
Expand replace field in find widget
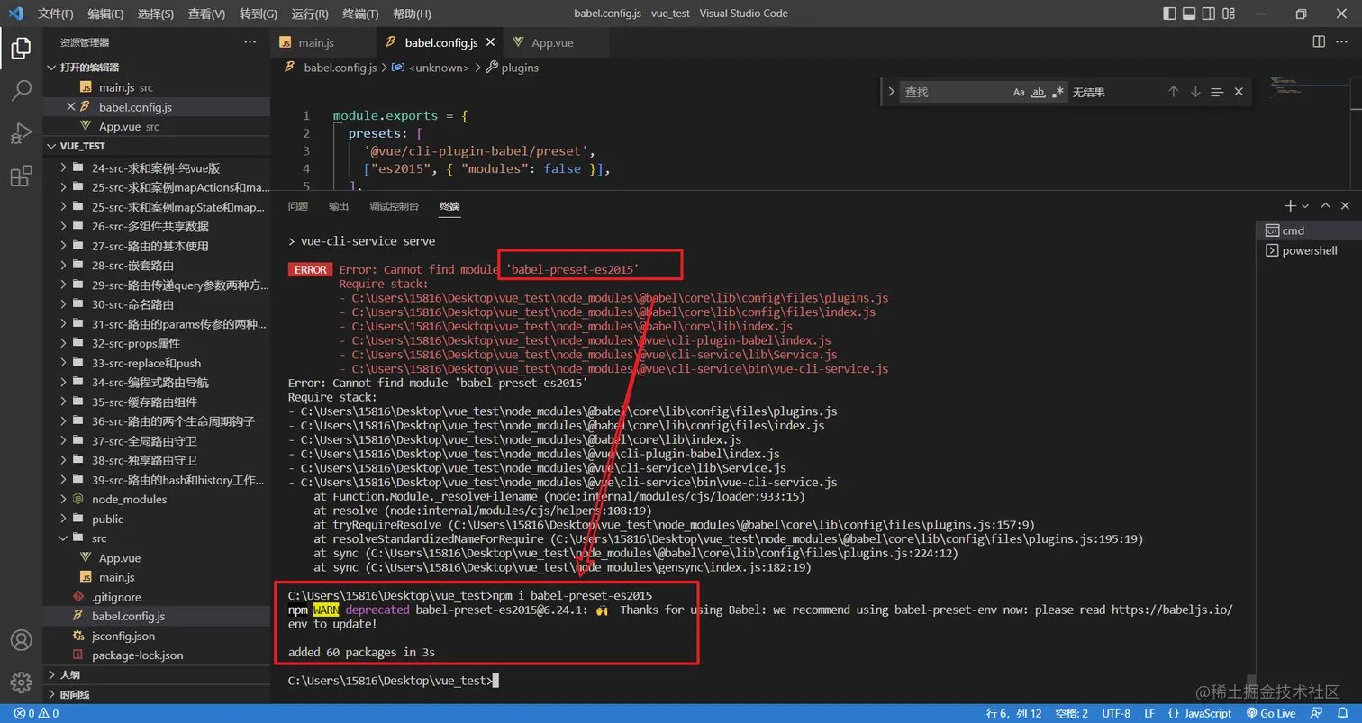(891, 92)
